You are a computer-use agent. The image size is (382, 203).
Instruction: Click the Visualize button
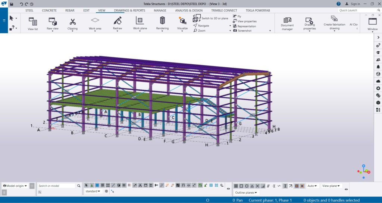[x=182, y=23]
